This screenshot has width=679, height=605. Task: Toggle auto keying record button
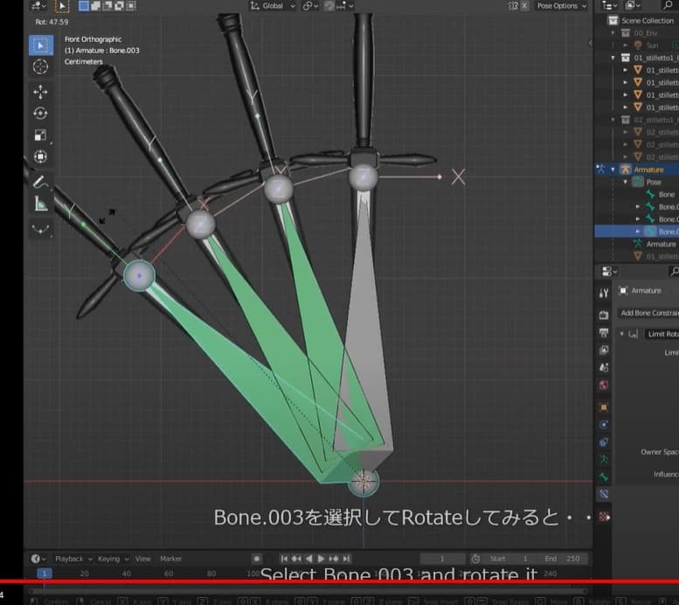pyautogui.click(x=256, y=559)
